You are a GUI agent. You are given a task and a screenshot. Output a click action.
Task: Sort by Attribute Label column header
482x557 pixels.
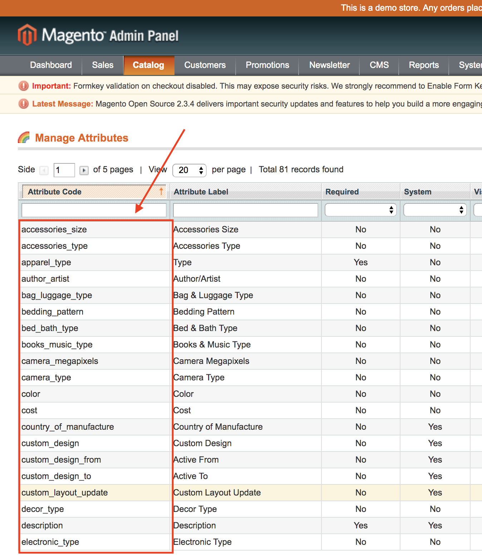point(201,192)
